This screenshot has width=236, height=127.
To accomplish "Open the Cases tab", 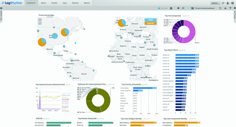I will 65,3.
